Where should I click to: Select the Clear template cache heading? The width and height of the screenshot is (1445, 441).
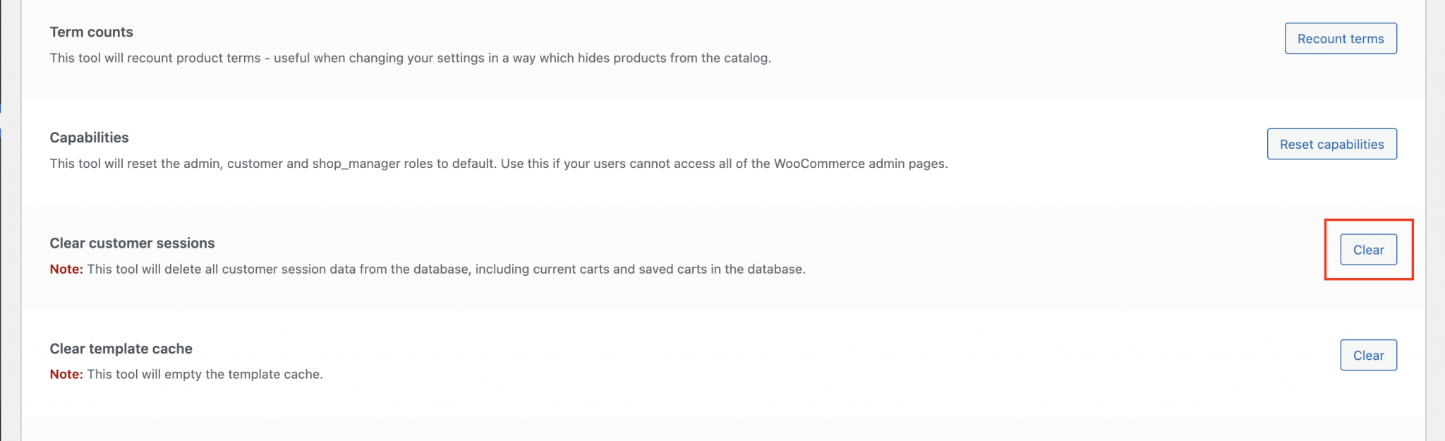click(121, 349)
